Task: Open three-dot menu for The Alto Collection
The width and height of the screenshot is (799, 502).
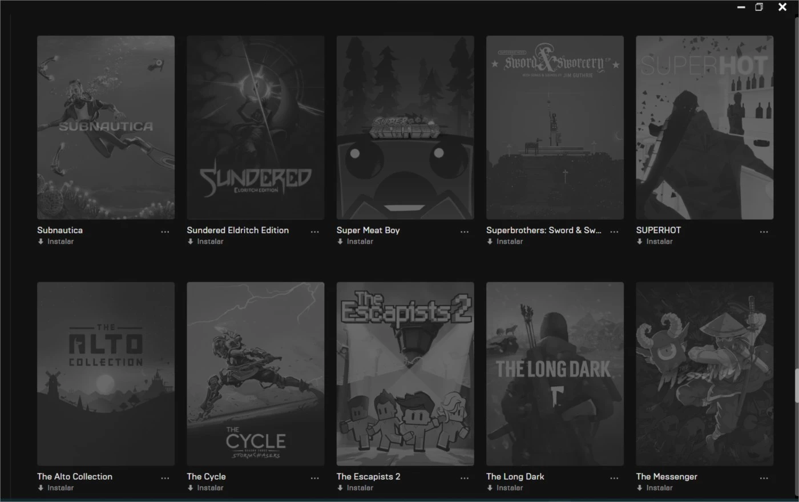Action: [165, 478]
